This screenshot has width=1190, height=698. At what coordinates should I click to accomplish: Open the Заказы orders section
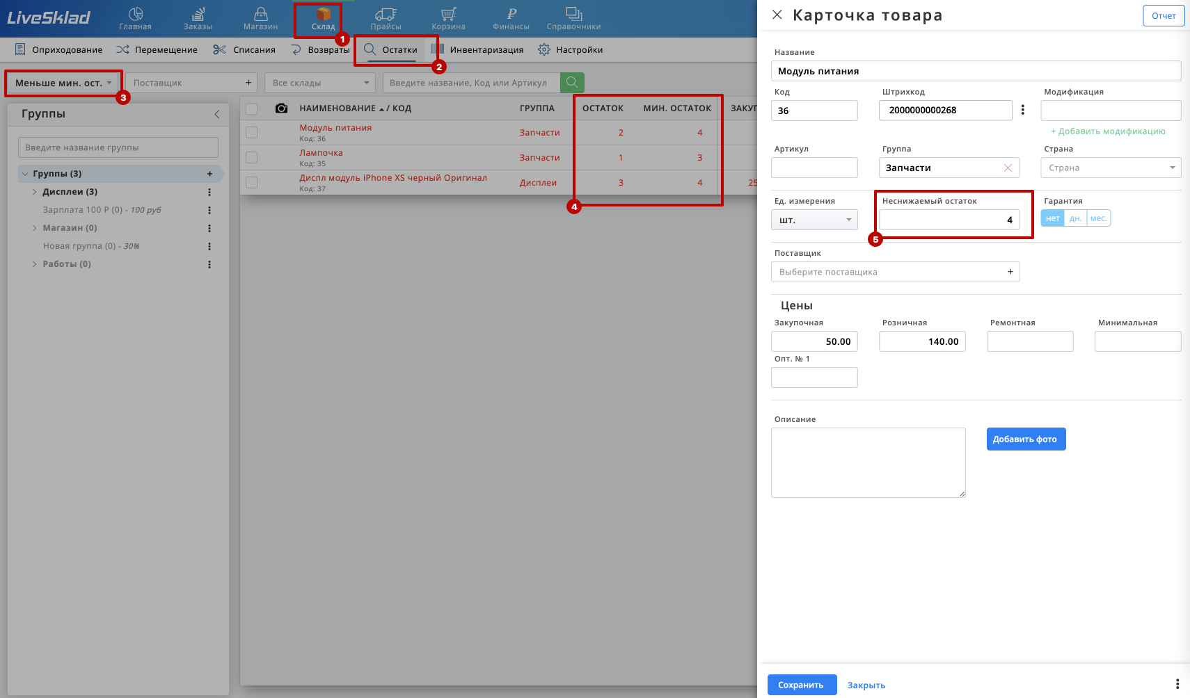pyautogui.click(x=198, y=19)
